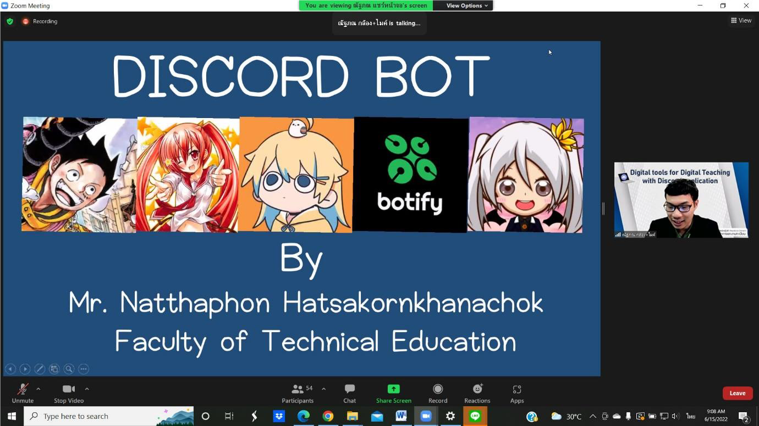Show all slides grid icon
Image resolution: width=759 pixels, height=426 pixels.
coord(54,369)
